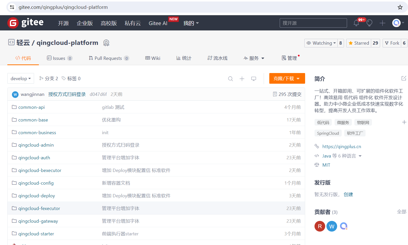Open 高校版 in top navigation
The image size is (408, 245).
pos(109,23)
